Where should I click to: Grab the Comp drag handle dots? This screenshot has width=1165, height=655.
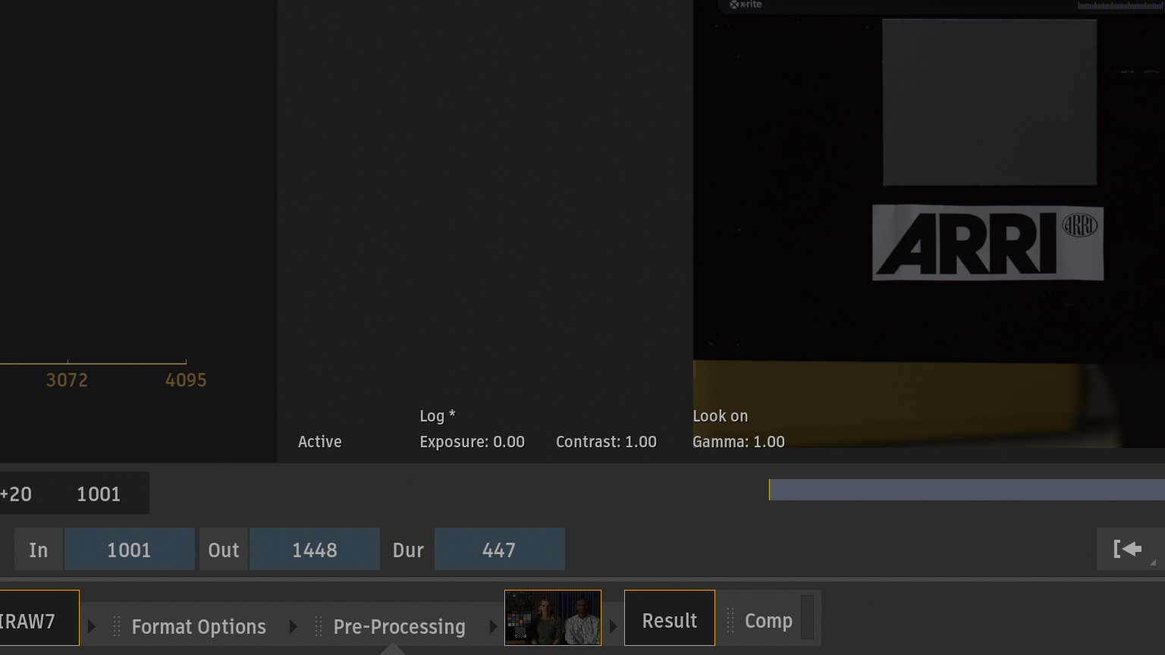pyautogui.click(x=730, y=620)
